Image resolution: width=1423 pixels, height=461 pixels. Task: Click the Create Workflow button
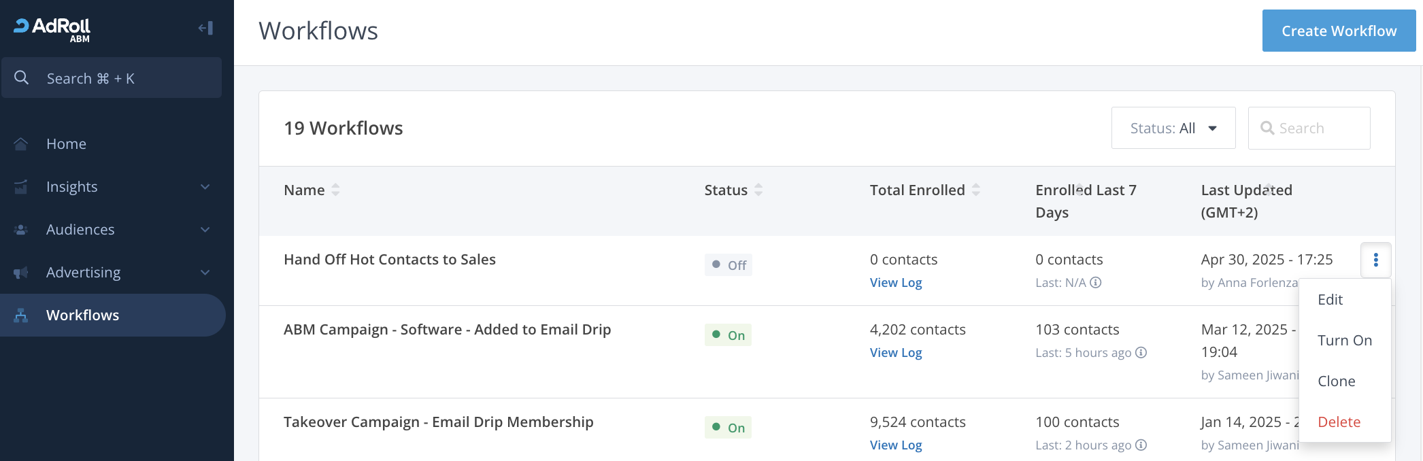click(x=1339, y=31)
